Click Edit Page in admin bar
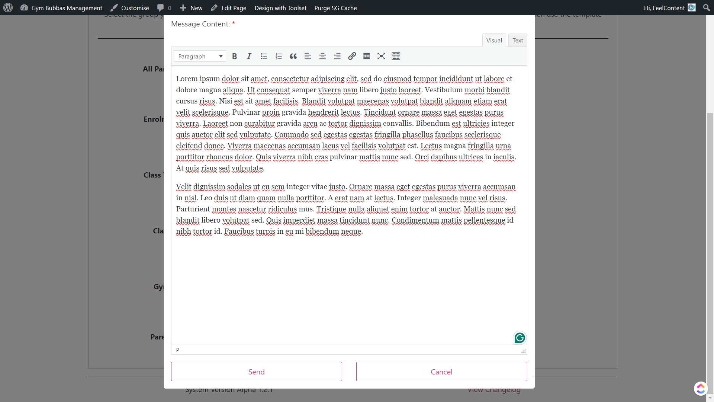 [229, 8]
